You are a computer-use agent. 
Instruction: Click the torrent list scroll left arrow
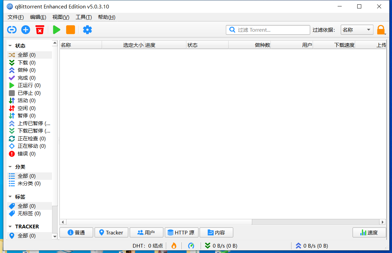(63, 222)
